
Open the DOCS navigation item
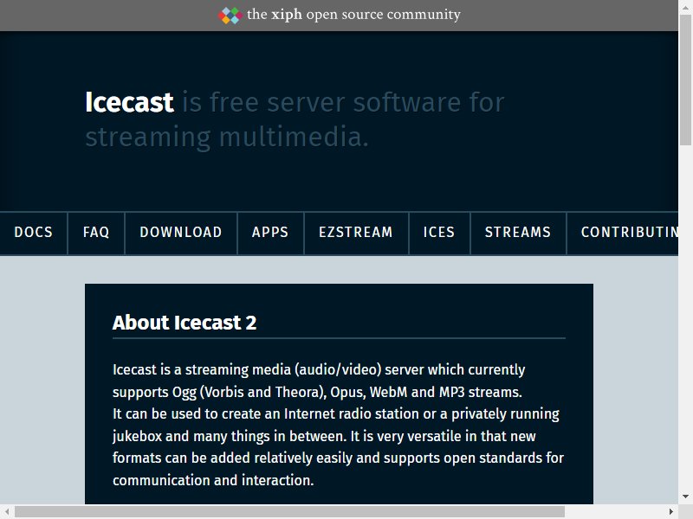34,233
